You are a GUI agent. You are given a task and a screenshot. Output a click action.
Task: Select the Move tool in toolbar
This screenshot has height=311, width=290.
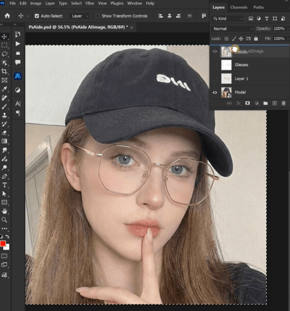coord(5,36)
